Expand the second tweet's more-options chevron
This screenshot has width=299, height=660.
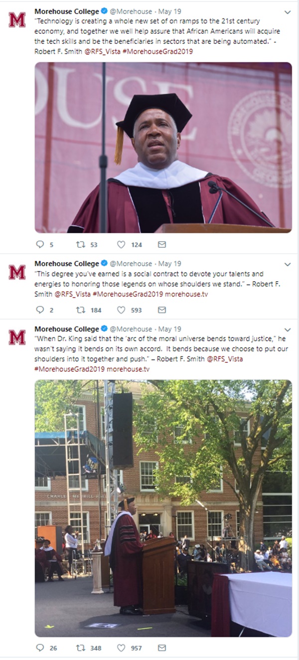click(287, 264)
